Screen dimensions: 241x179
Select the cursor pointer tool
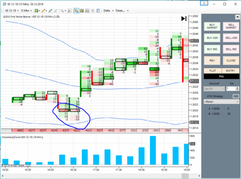coord(62,11)
